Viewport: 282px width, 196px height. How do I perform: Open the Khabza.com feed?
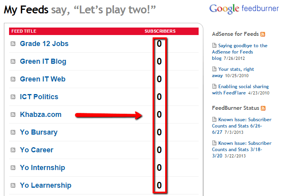[x=41, y=115]
